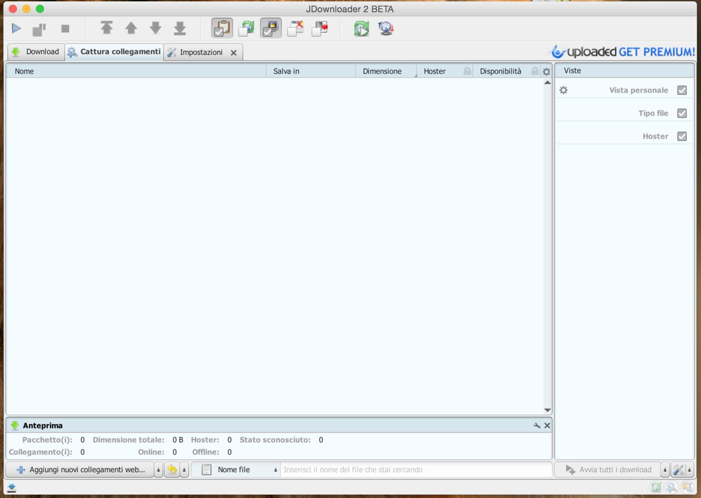Screen dimensions: 701x498
Task: Click the lock icon in Hoster column
Action: pos(467,71)
